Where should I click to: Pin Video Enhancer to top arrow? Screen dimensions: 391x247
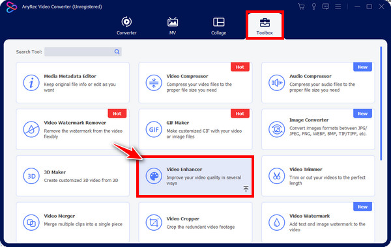(246, 188)
